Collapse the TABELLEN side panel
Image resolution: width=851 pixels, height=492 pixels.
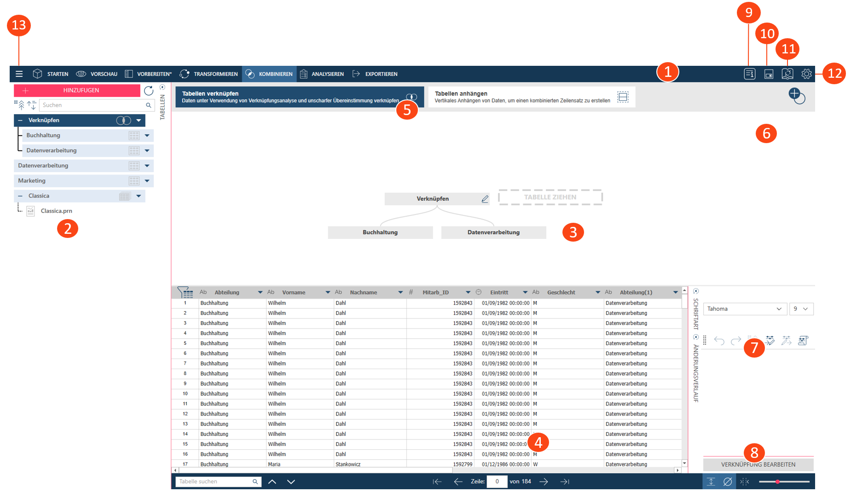pos(162,87)
